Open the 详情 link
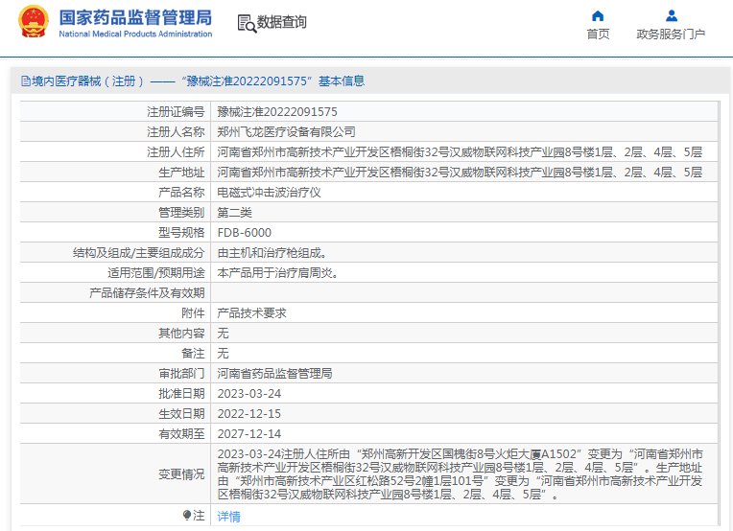 point(228,516)
